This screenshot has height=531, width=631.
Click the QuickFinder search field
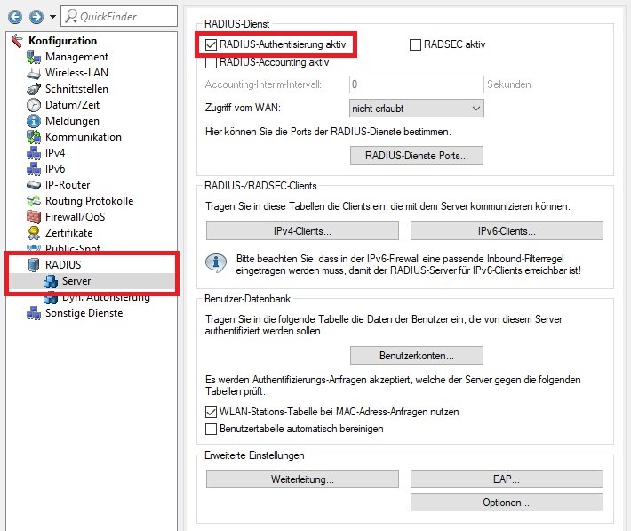(117, 17)
